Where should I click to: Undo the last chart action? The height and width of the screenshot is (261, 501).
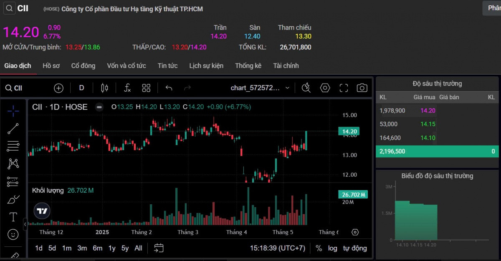pos(169,88)
